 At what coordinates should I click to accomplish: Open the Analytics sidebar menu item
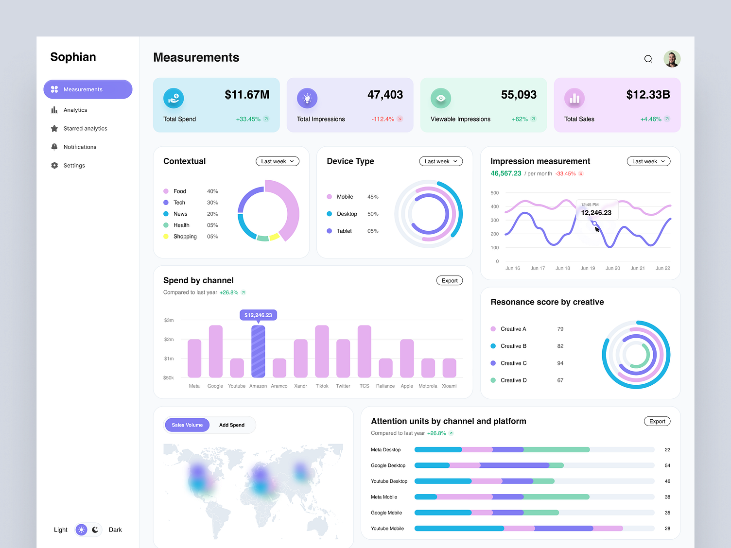coord(75,110)
